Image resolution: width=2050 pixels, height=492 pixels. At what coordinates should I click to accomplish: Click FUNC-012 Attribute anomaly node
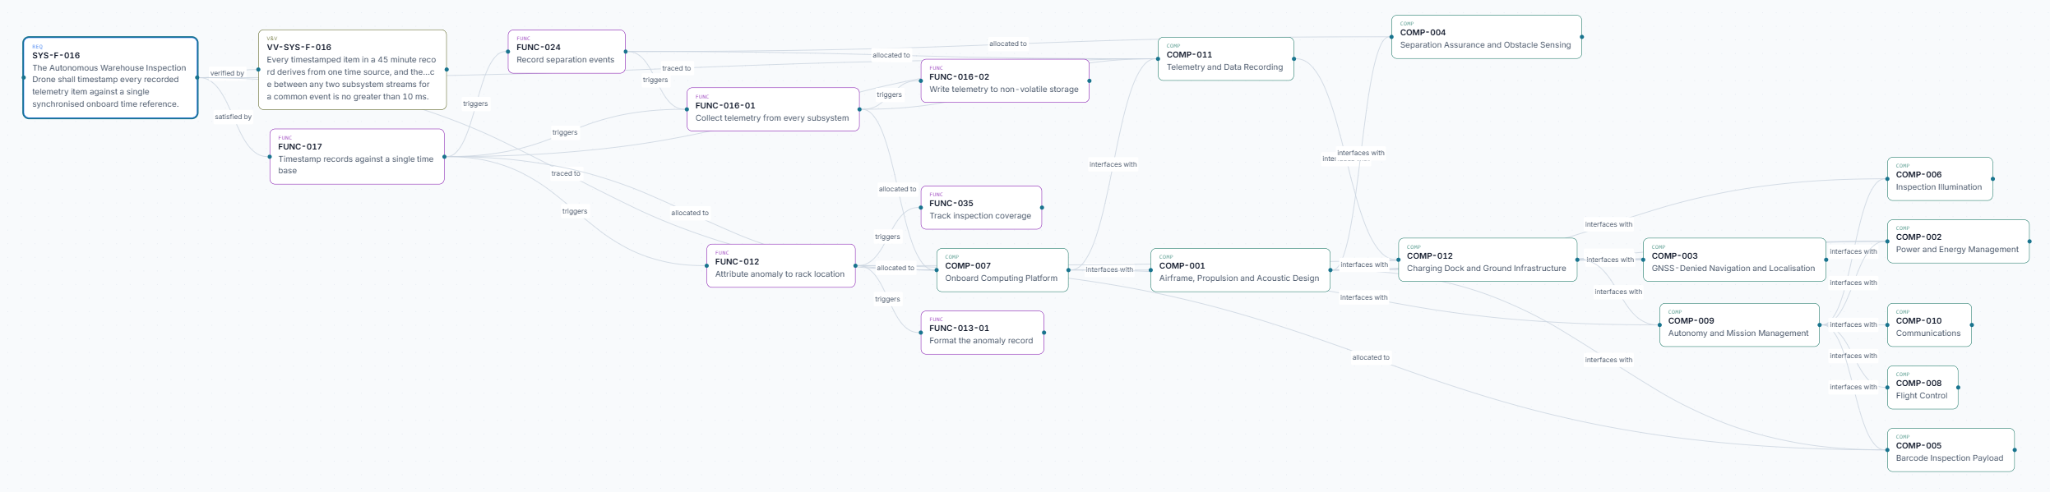point(781,266)
